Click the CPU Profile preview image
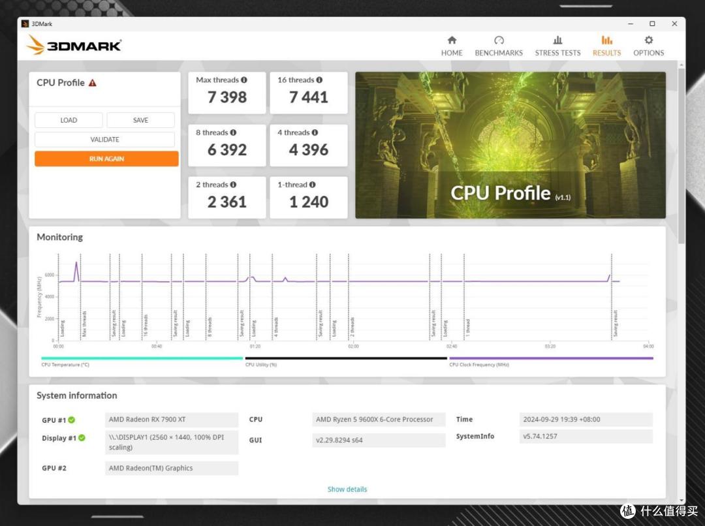This screenshot has width=705, height=526. 510,146
